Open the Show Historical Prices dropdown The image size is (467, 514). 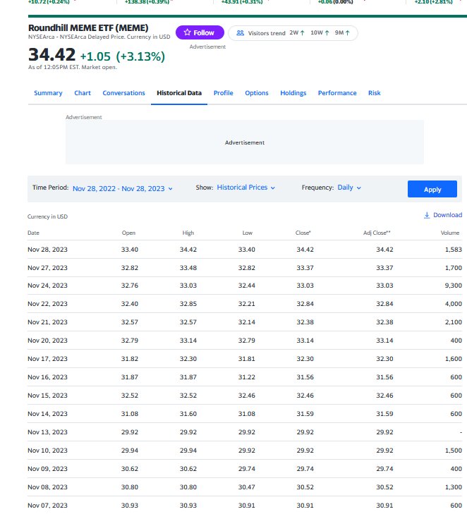pos(246,188)
